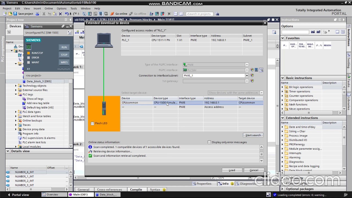Screen dimensions: 352x198
Task: Open Show devices with same addresses dropdown
Action: (261, 93)
